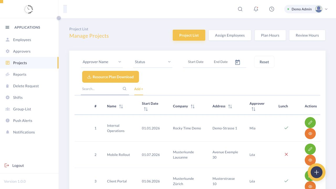Open Delete Request in the sidebar
The width and height of the screenshot is (336, 189).
tap(29, 86)
